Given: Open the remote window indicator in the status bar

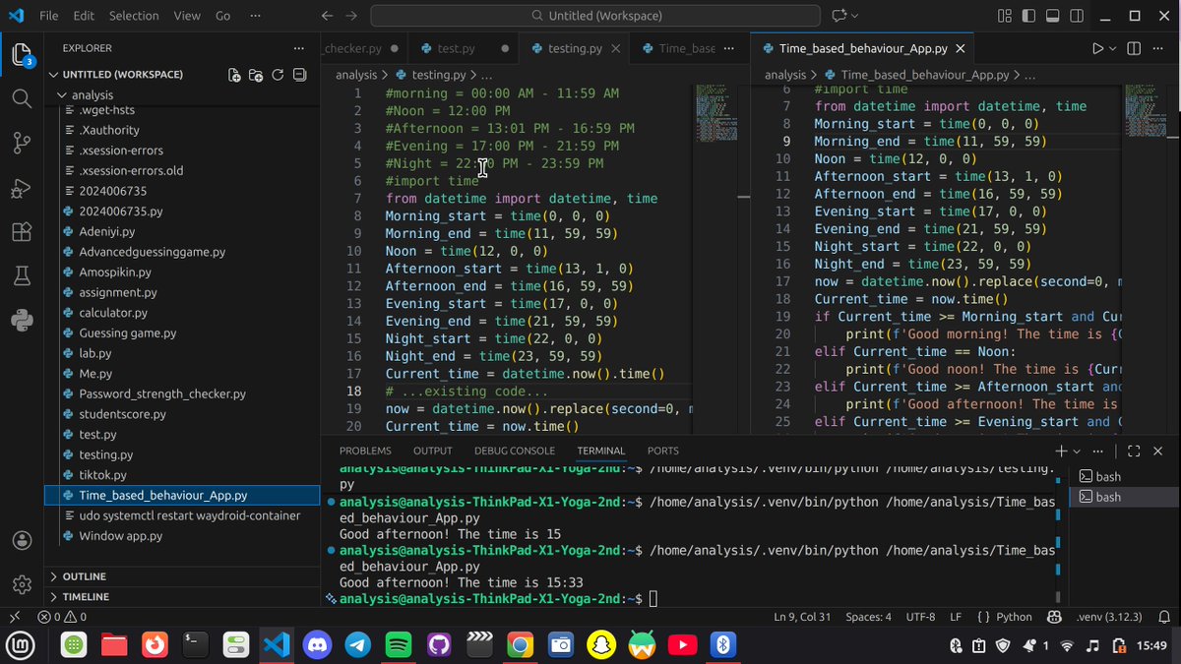Looking at the screenshot, I should 14,617.
